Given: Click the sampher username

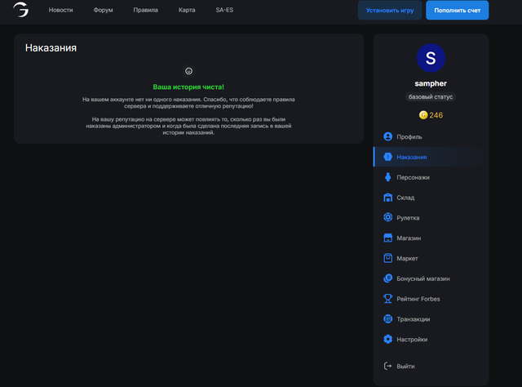Looking at the screenshot, I should [x=431, y=83].
